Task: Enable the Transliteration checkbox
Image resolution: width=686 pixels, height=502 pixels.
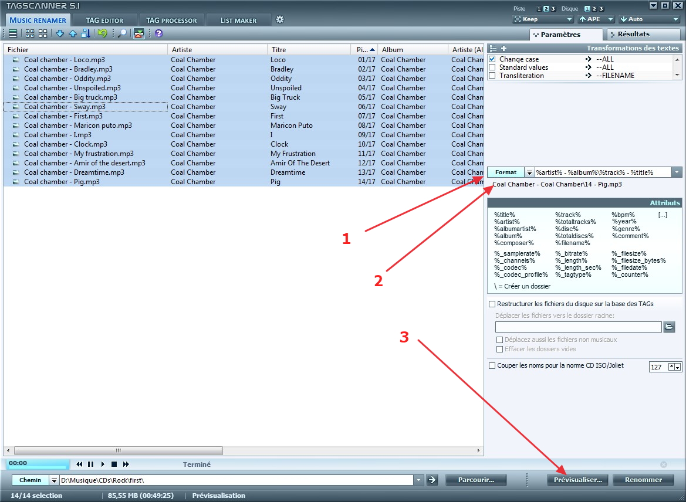Action: coord(492,76)
